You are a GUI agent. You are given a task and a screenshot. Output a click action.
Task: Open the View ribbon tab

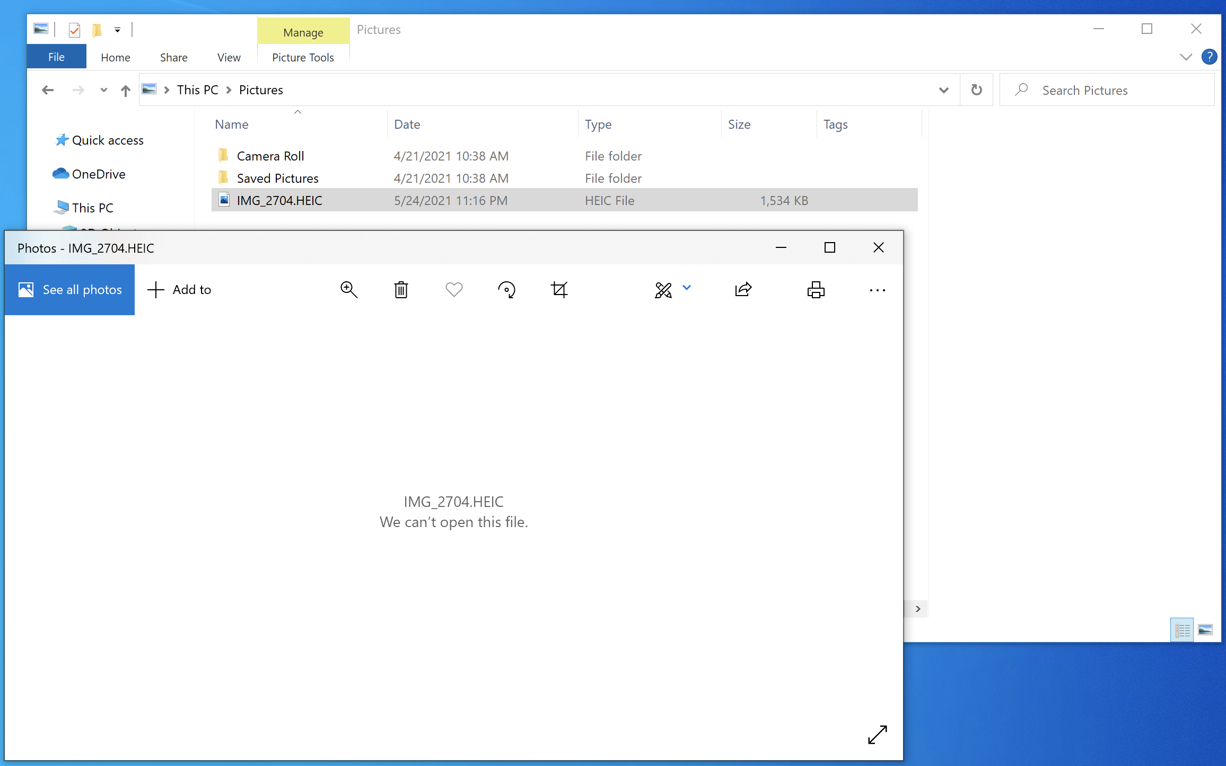click(229, 57)
